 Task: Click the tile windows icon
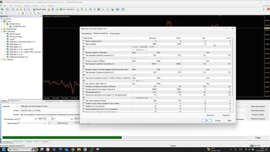(99, 9)
